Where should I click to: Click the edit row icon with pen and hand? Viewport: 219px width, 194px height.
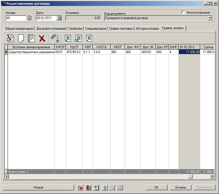pyautogui.click(x=10, y=38)
